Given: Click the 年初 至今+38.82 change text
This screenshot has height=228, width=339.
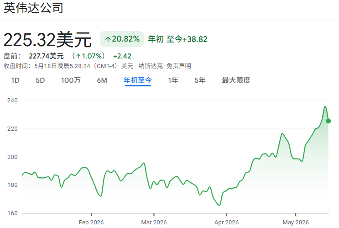Looking at the screenshot, I should 177,39.
